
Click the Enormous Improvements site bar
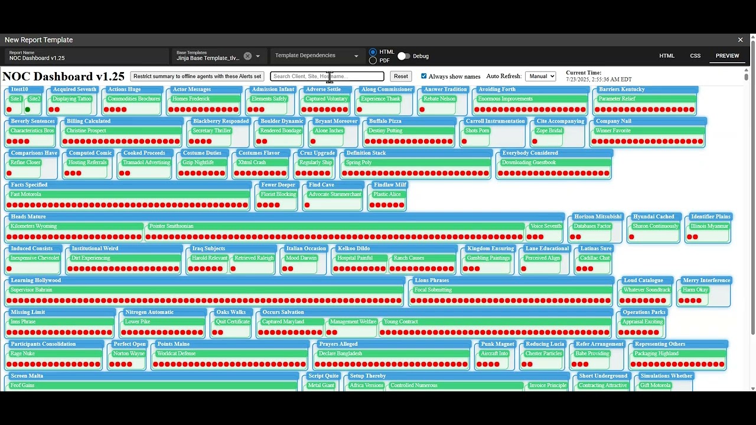coord(532,99)
